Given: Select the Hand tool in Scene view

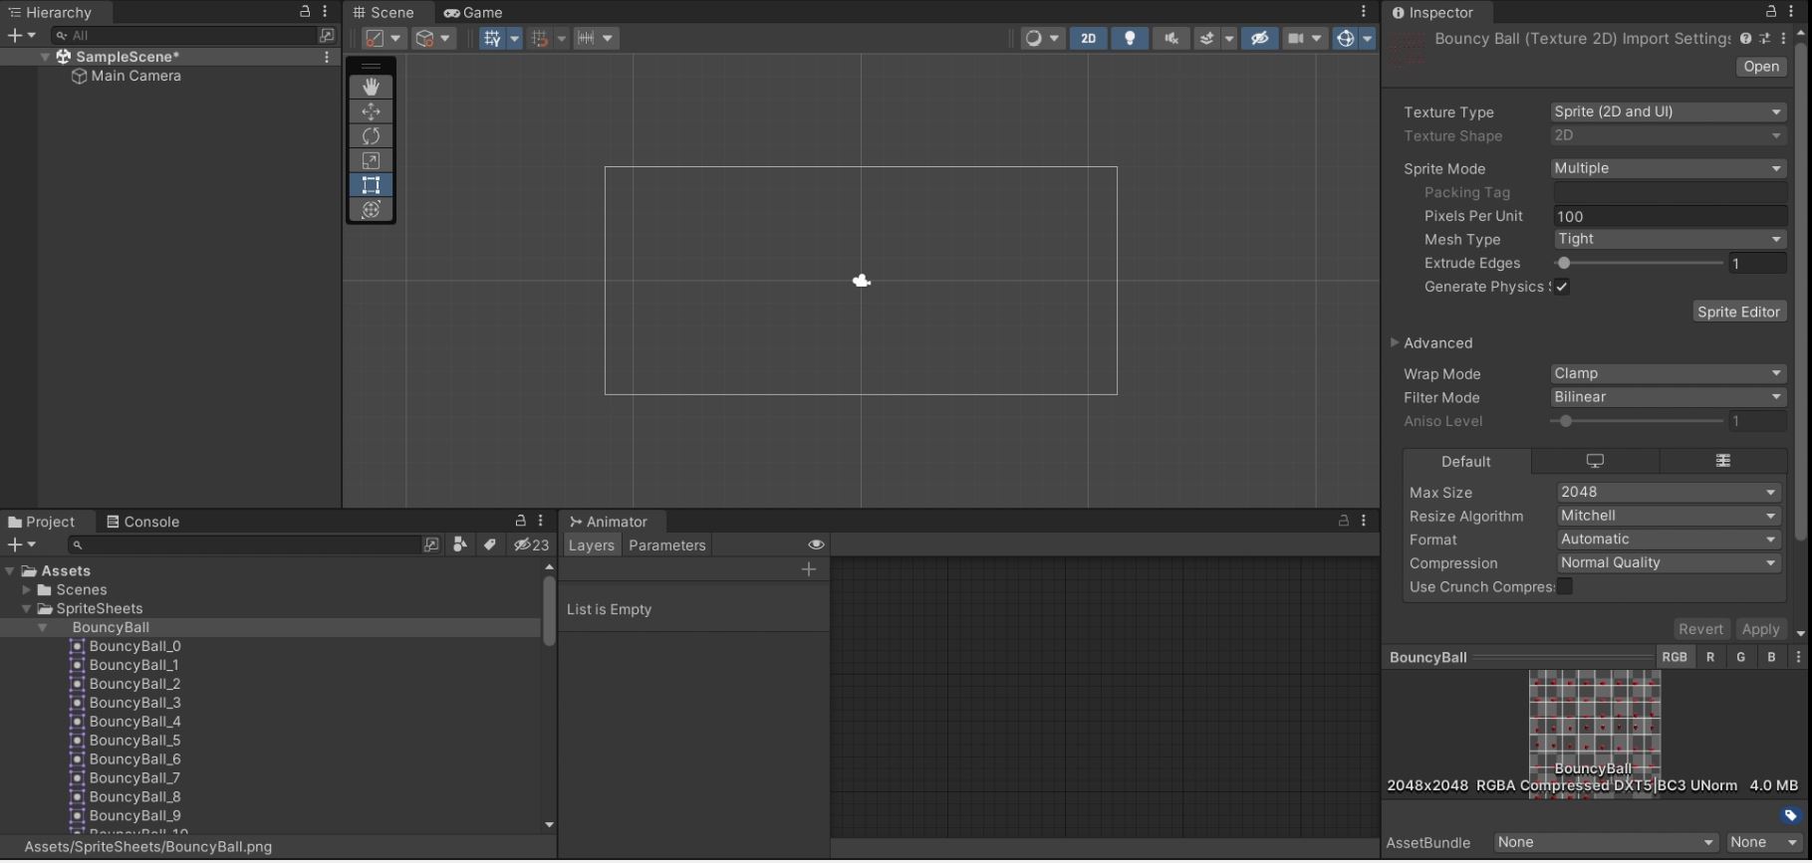Looking at the screenshot, I should click(x=371, y=87).
